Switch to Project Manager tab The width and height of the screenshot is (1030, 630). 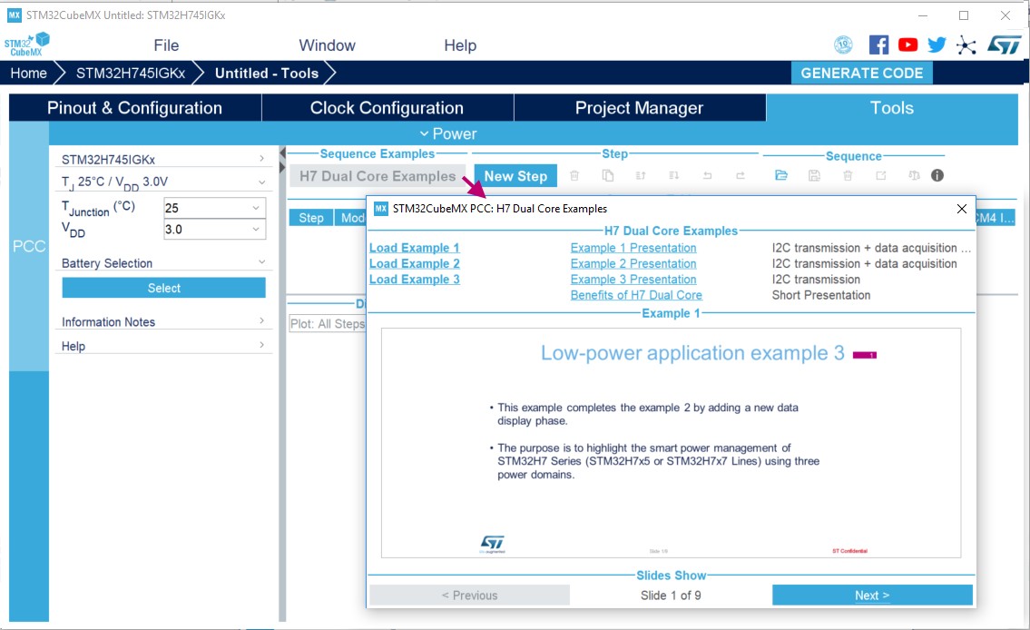pos(639,108)
